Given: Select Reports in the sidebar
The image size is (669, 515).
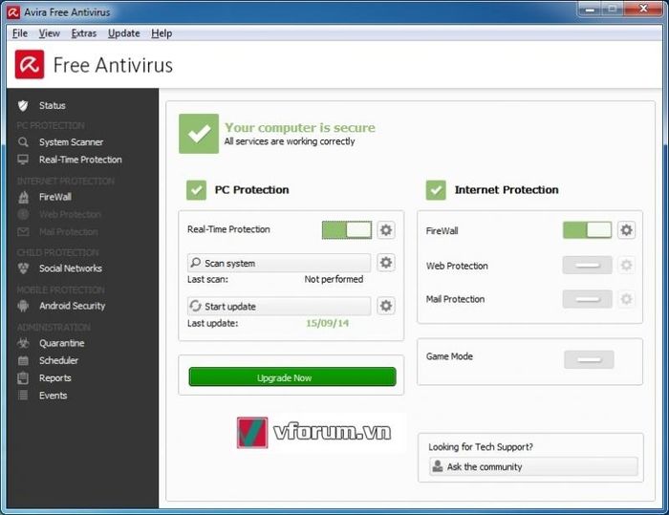Looking at the screenshot, I should pyautogui.click(x=55, y=378).
